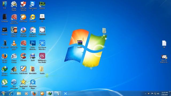Open Mozilla Firefox desktop shortcut

[5, 58]
